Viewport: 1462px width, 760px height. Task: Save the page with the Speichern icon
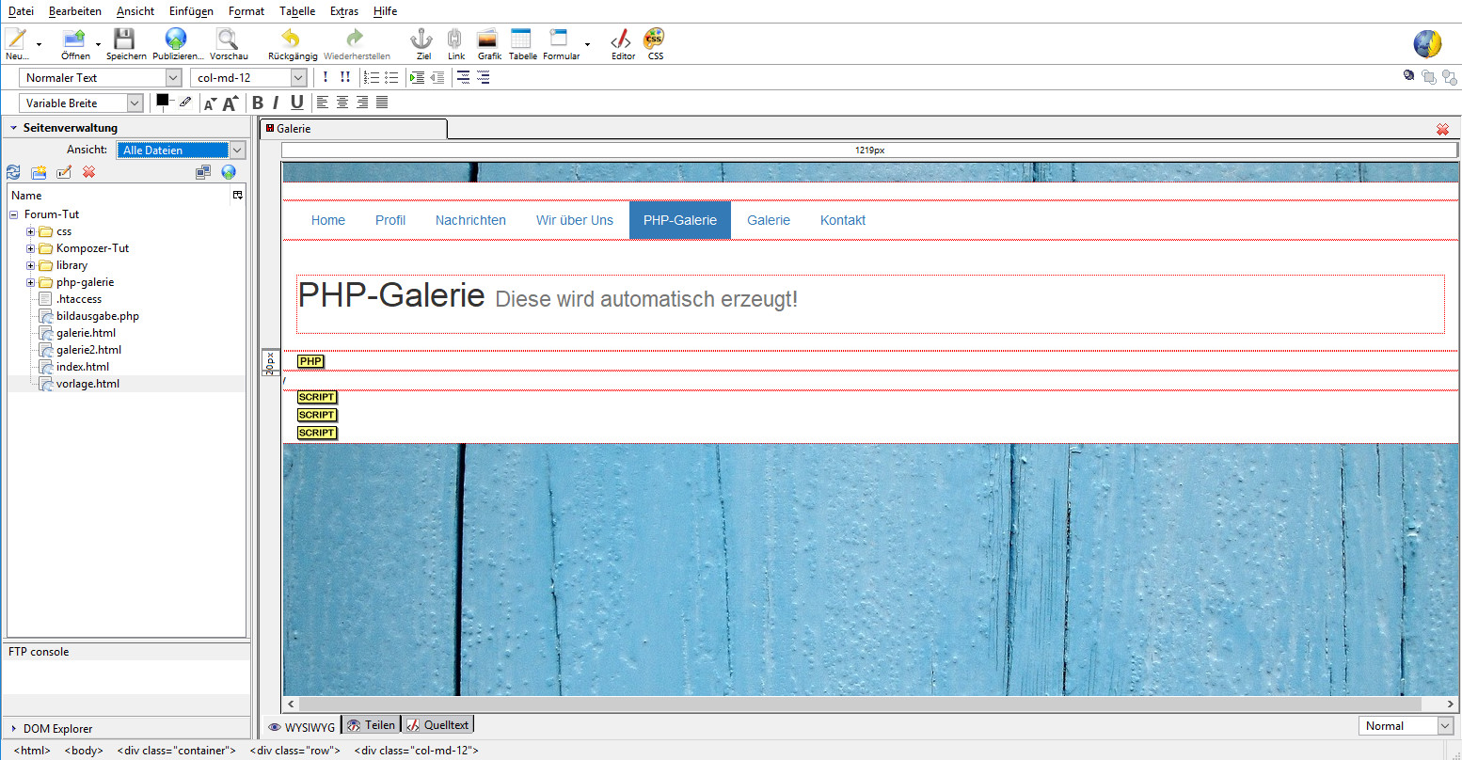124,39
